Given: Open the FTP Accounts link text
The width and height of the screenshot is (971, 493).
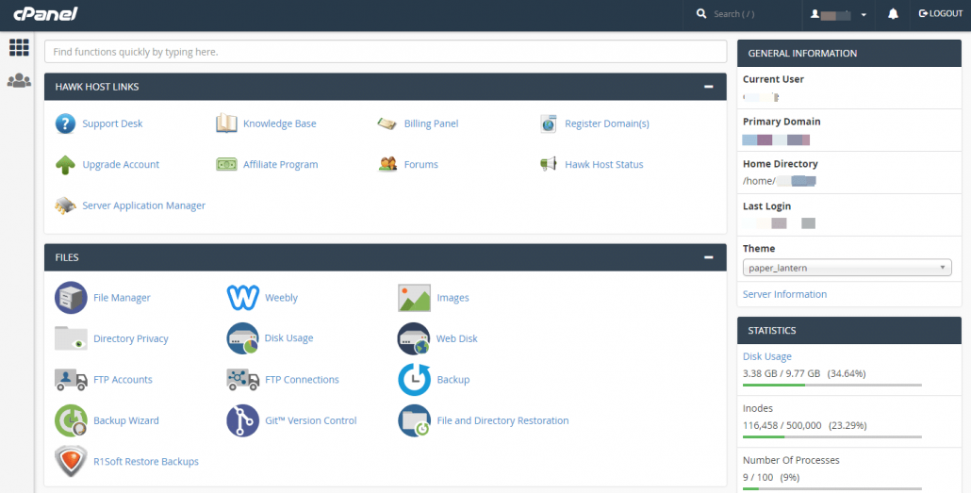Looking at the screenshot, I should pos(123,380).
